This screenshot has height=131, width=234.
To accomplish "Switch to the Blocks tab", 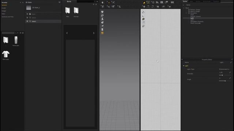I will click(69, 1).
